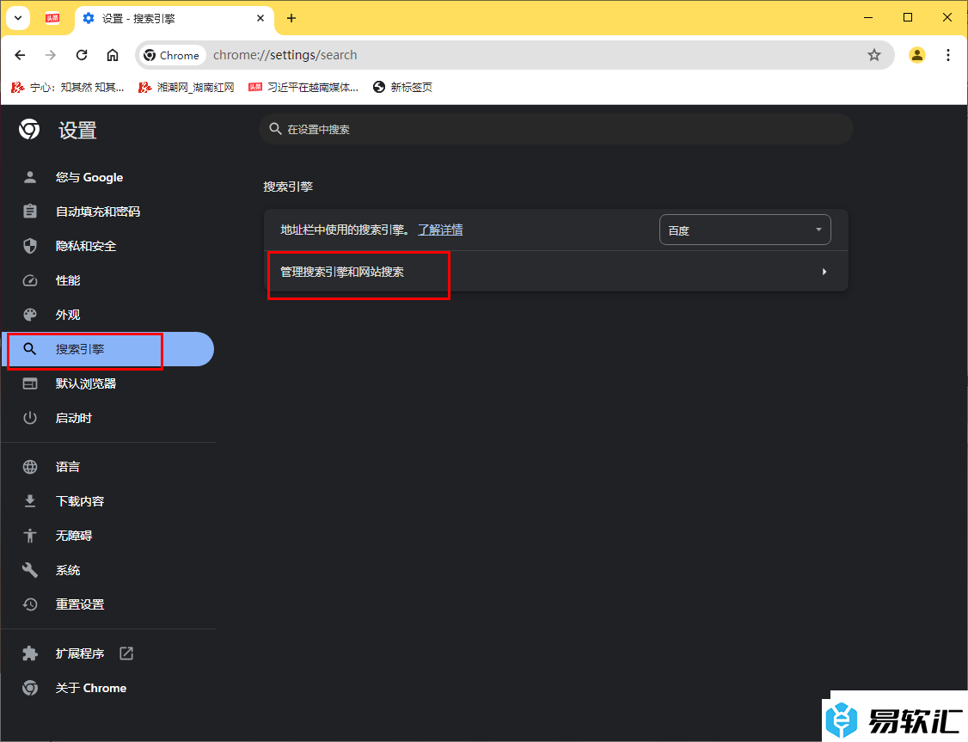Reload the page with the refresh icon
Image resolution: width=968 pixels, height=742 pixels.
82,55
